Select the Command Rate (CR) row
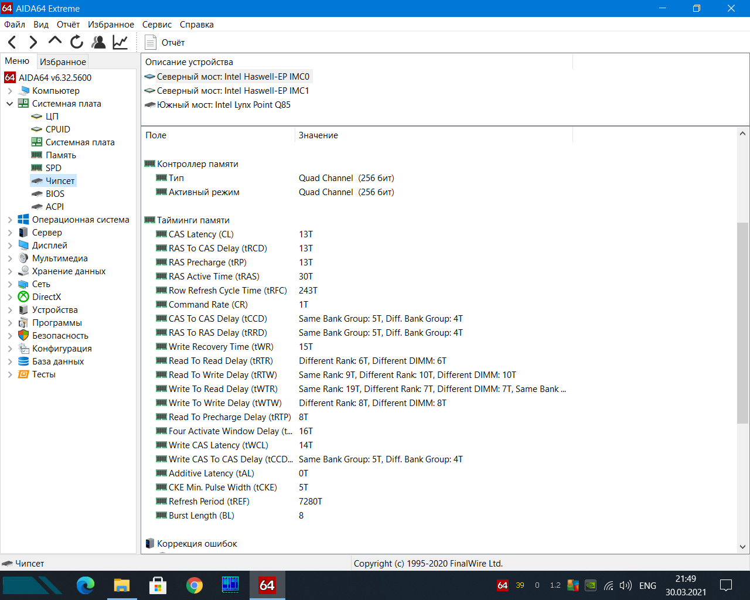Viewport: 750px width, 600px height. click(x=357, y=305)
